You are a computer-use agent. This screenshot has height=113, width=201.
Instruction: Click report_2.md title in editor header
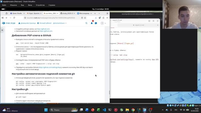[x=117, y=20]
